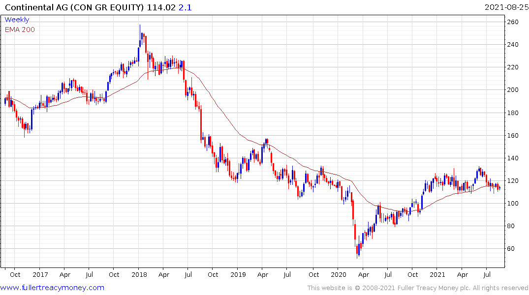The image size is (529, 295).
Task: Click the 2019 time axis label
Action: (238, 275)
